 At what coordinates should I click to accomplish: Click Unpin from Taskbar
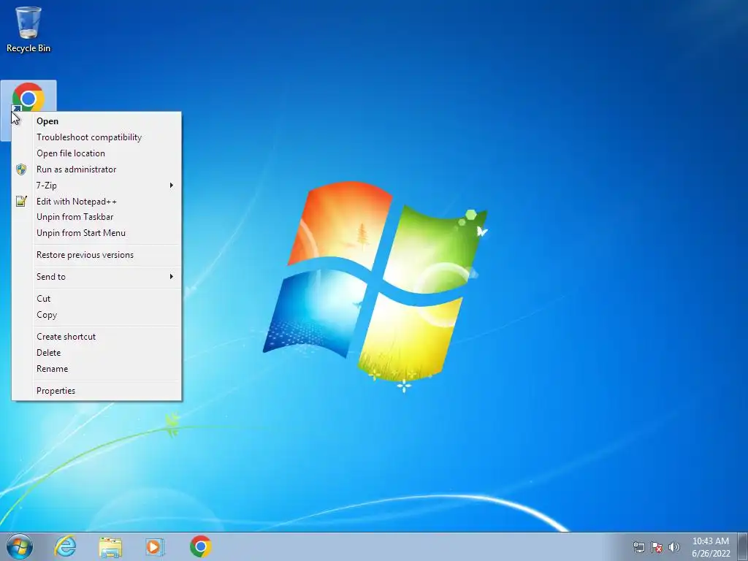[97, 217]
